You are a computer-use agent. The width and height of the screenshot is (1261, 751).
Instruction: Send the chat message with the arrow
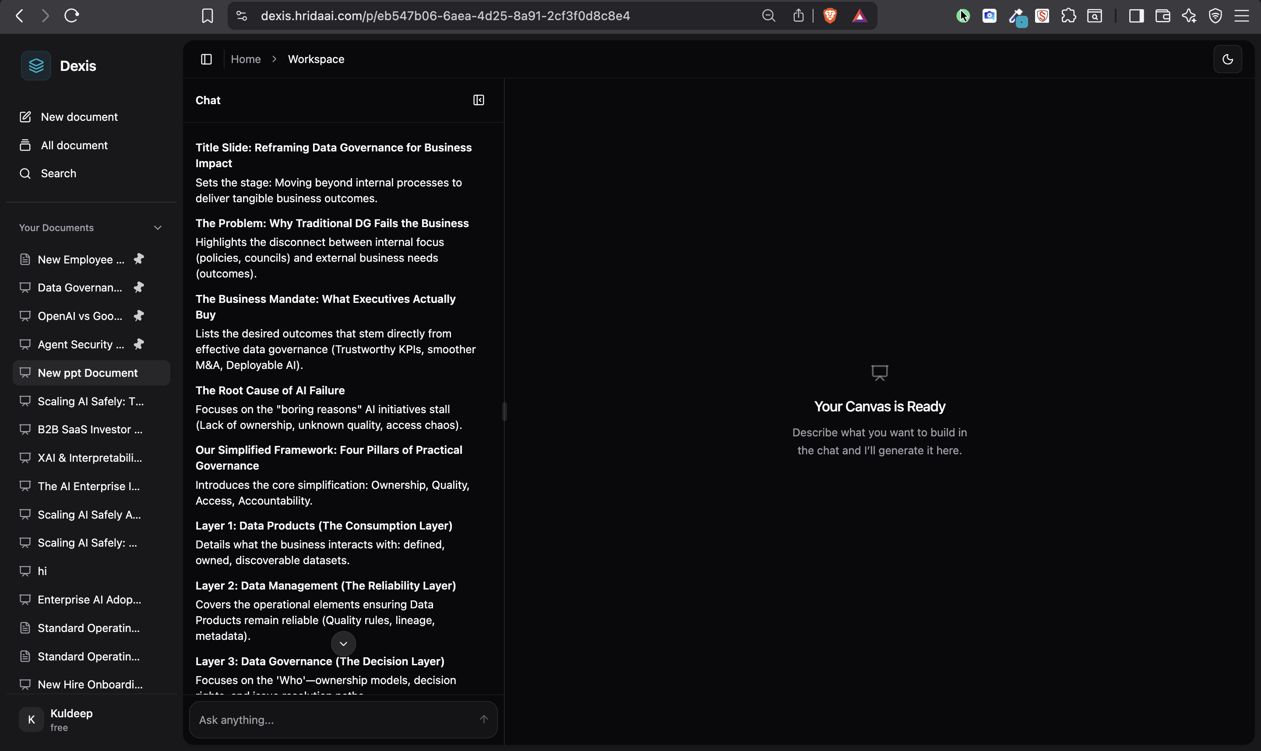(483, 719)
